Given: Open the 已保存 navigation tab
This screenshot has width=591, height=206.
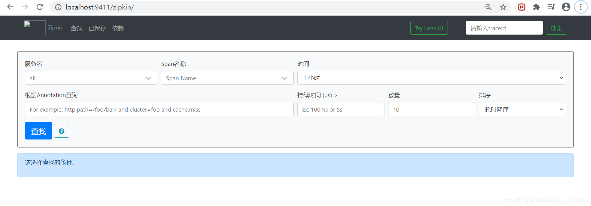Looking at the screenshot, I should point(97,28).
